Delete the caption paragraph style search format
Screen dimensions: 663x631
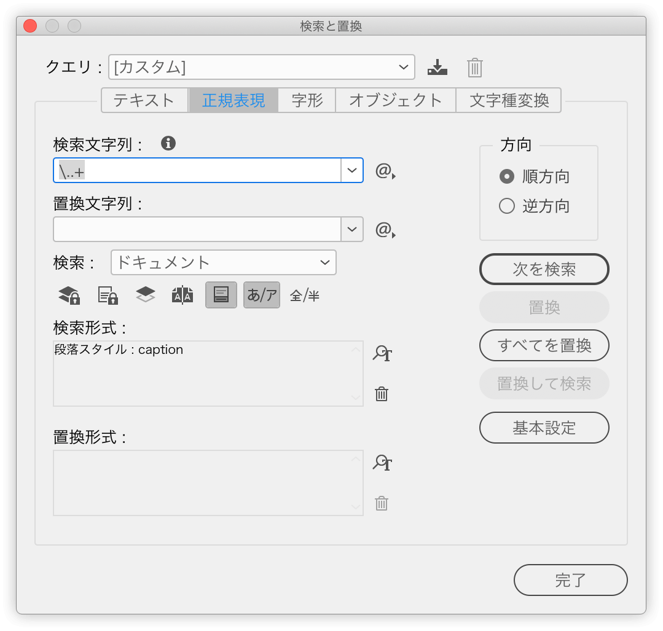tap(382, 394)
